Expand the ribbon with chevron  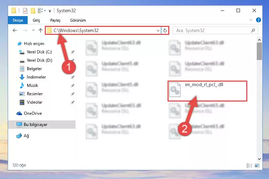(x=251, y=20)
